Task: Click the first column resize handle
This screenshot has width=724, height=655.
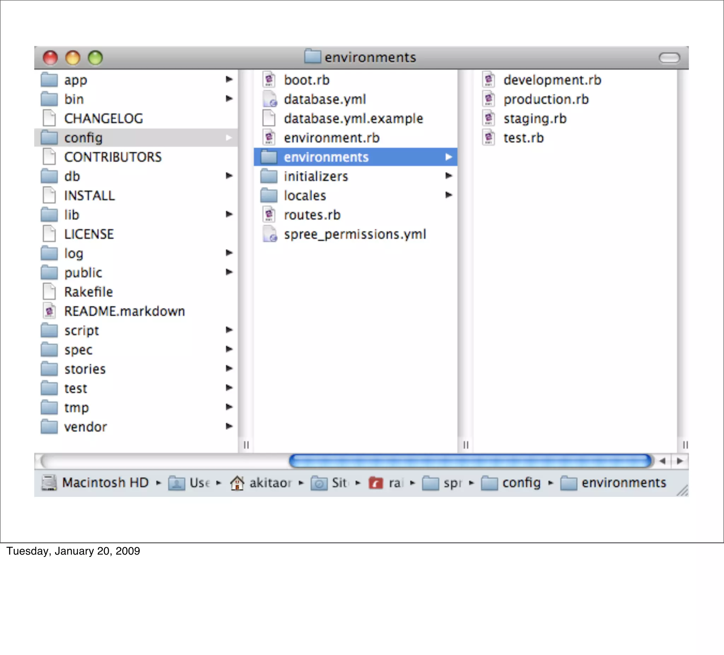Action: 246,445
